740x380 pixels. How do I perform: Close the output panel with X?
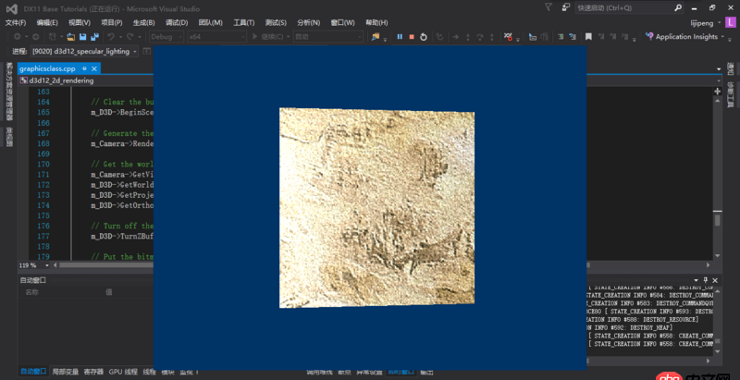point(715,280)
